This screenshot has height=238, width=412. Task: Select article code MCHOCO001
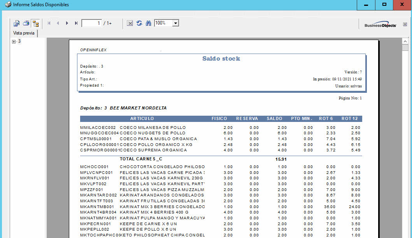[x=94, y=167]
